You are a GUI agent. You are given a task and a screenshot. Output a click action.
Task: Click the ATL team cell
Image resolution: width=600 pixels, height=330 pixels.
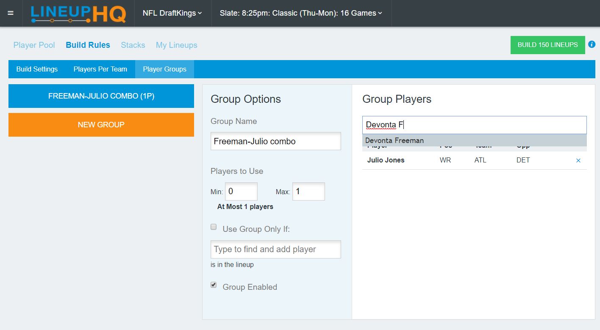481,160
